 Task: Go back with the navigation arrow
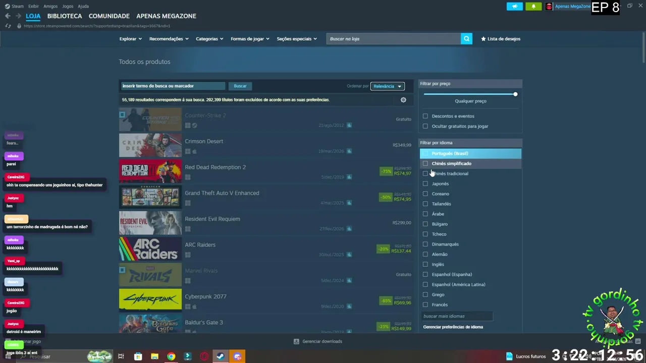coord(8,16)
